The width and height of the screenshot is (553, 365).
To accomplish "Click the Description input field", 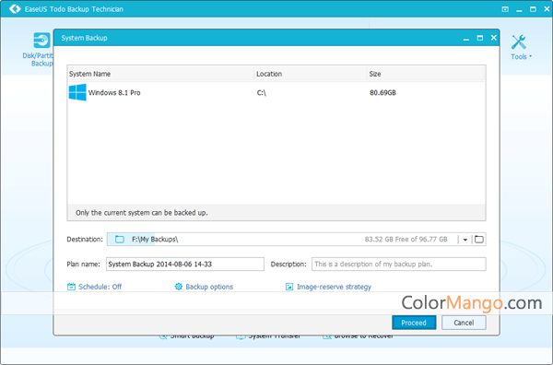I will pyautogui.click(x=399, y=265).
